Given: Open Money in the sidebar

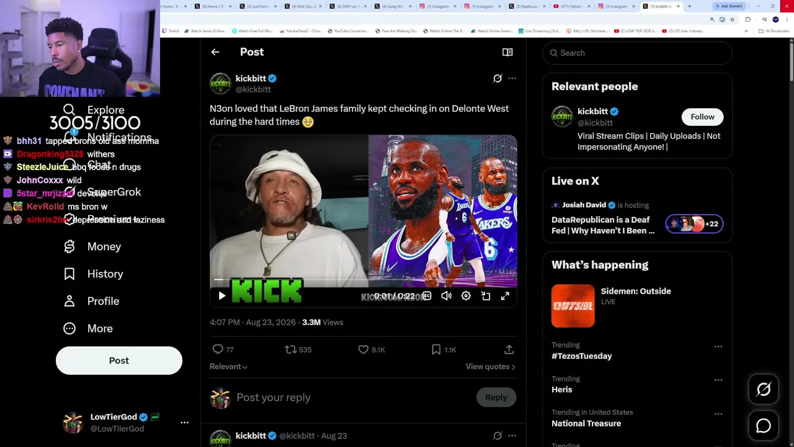Looking at the screenshot, I should click(92, 246).
